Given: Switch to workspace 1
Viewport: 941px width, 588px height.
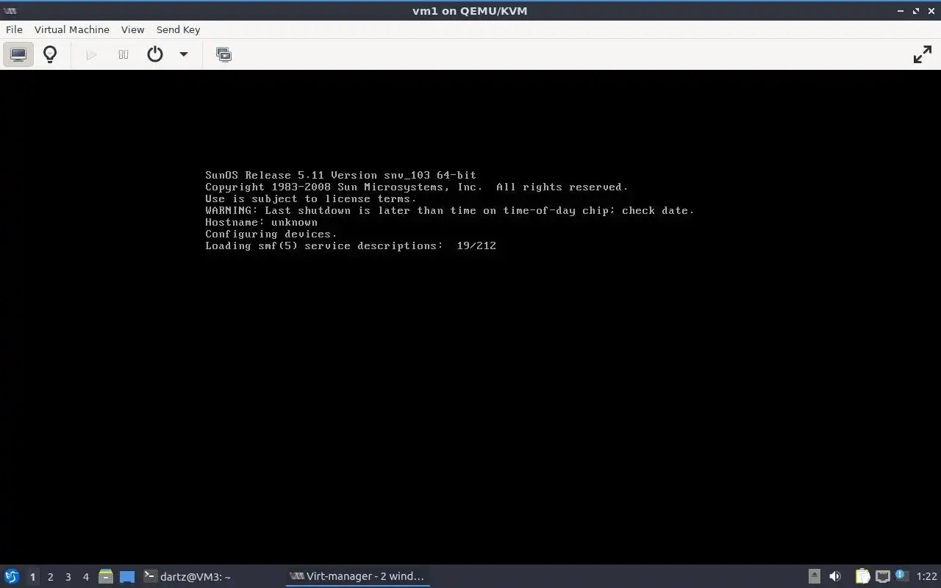Looking at the screenshot, I should pos(32,577).
